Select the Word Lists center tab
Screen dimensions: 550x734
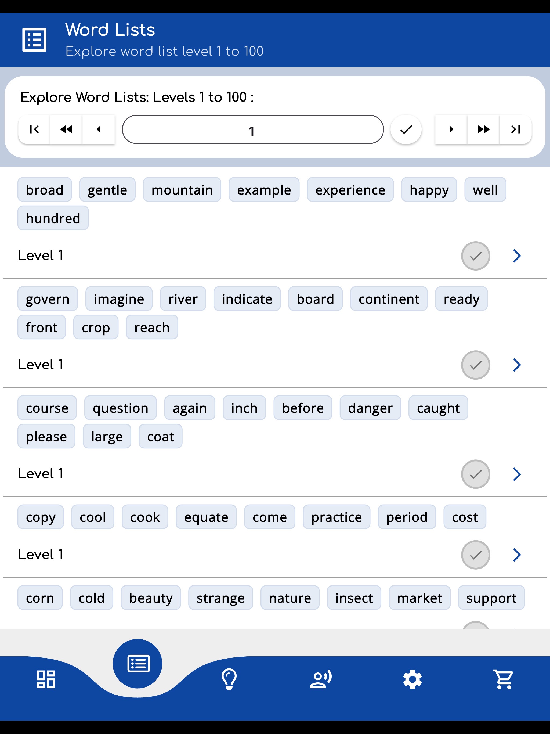point(138,663)
